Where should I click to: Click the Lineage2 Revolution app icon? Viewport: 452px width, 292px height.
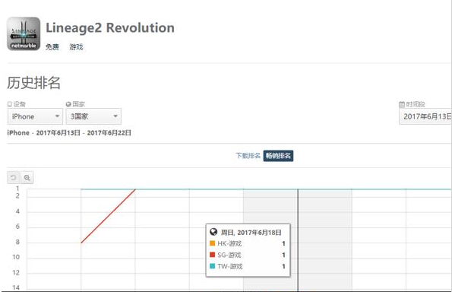tap(24, 33)
